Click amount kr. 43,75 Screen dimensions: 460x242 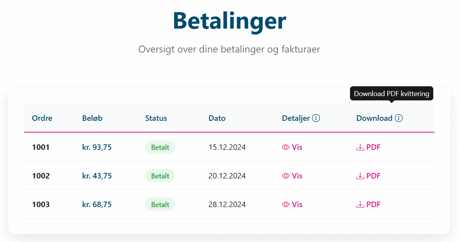[97, 176]
